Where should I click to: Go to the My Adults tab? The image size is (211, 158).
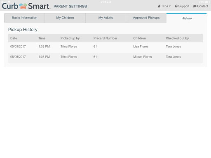[x=105, y=18]
